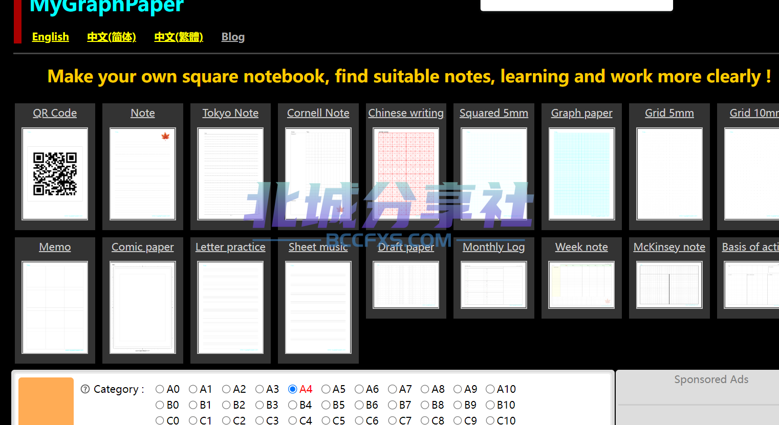The width and height of the screenshot is (779, 425).
Task: Click the white search input field
Action: pyautogui.click(x=577, y=5)
